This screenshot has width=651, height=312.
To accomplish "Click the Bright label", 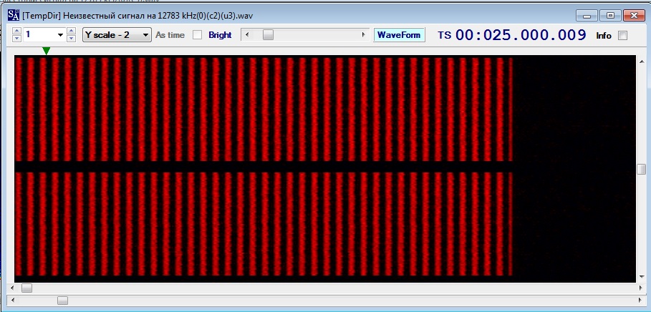I will tap(220, 35).
